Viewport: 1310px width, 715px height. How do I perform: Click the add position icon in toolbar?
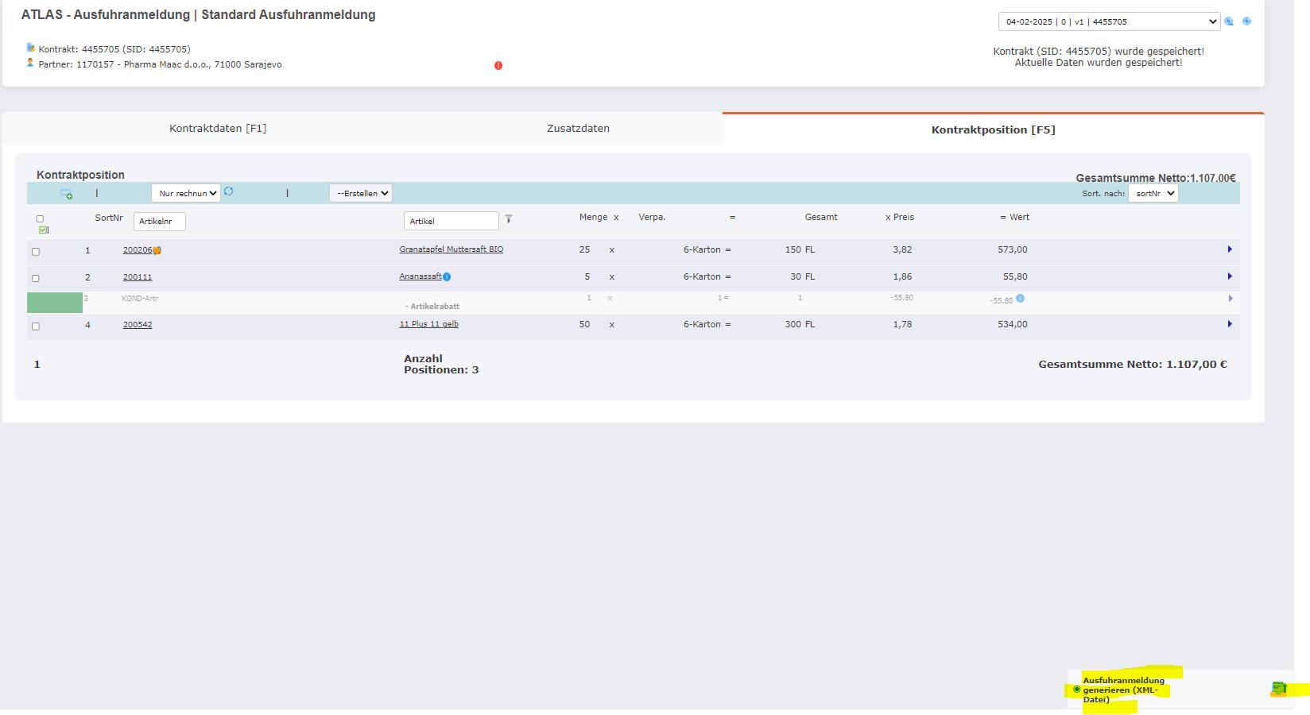coord(67,194)
